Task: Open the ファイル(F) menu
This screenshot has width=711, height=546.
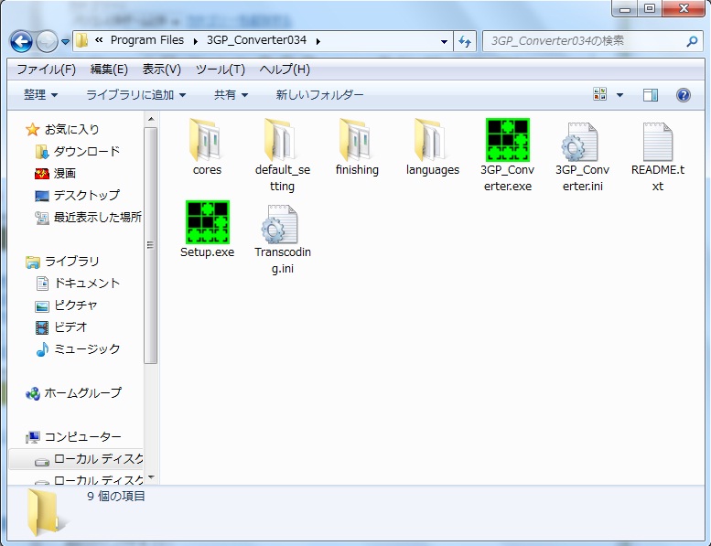Action: point(47,70)
